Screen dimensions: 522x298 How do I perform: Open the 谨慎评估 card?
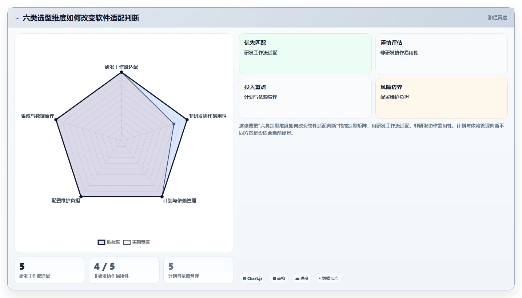pyautogui.click(x=441, y=54)
